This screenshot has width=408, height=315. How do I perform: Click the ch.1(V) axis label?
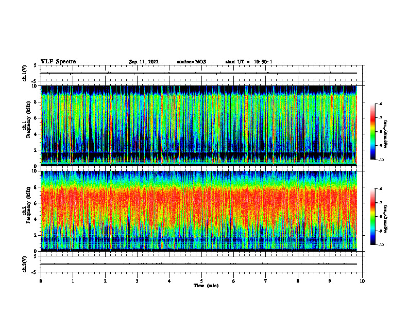click(25, 73)
